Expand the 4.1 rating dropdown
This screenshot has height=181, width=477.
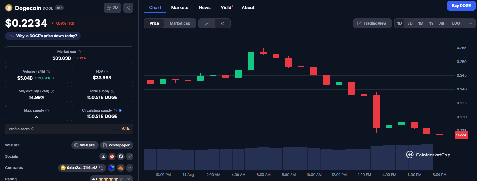pos(128,179)
